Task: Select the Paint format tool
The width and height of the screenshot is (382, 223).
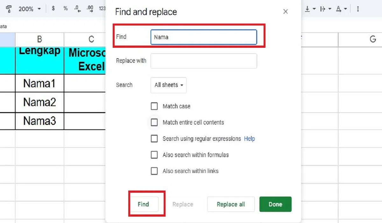Action: (9, 9)
